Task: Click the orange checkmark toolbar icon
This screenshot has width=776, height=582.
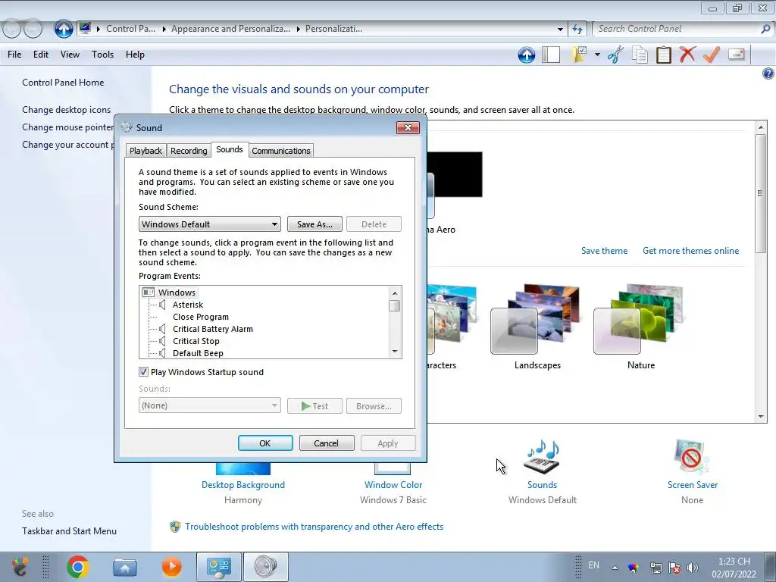Action: click(712, 55)
